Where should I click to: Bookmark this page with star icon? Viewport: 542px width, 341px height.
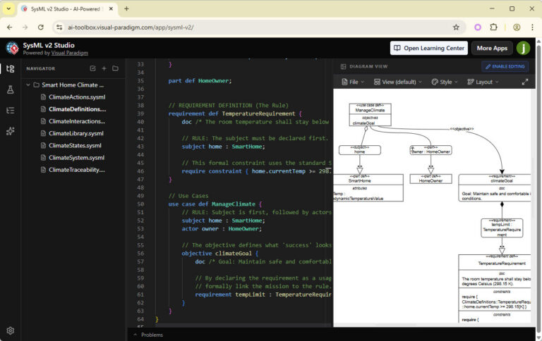tap(456, 27)
